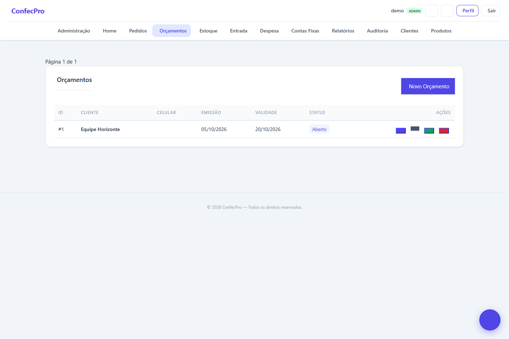Click the Aberto status badge
This screenshot has width=509, height=339.
(x=319, y=129)
